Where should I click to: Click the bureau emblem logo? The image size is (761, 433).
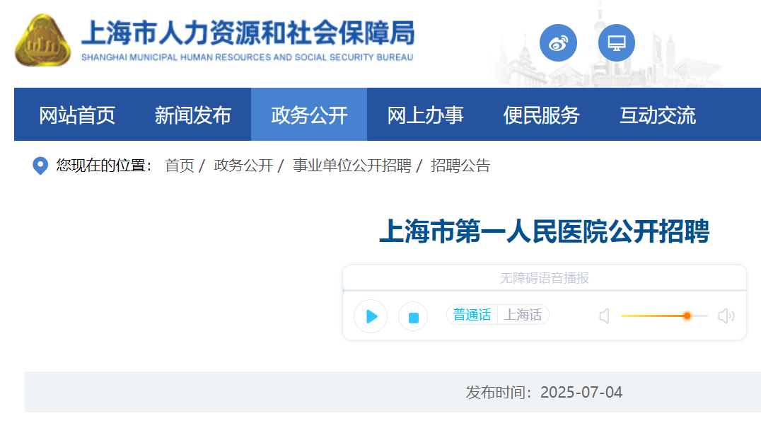point(42,40)
